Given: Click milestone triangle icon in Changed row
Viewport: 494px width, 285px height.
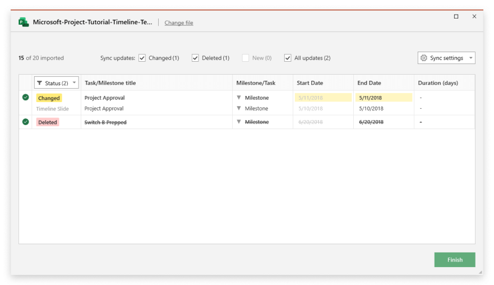Looking at the screenshot, I should (239, 98).
